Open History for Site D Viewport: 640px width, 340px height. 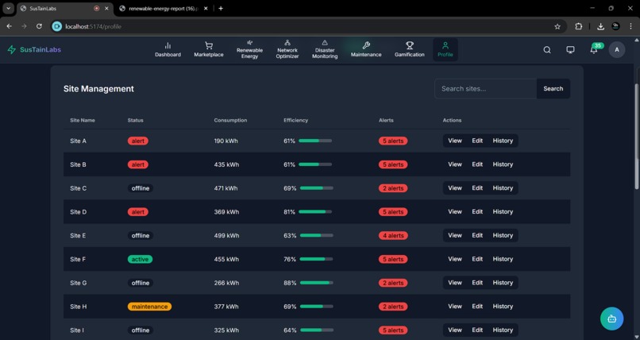click(x=503, y=212)
